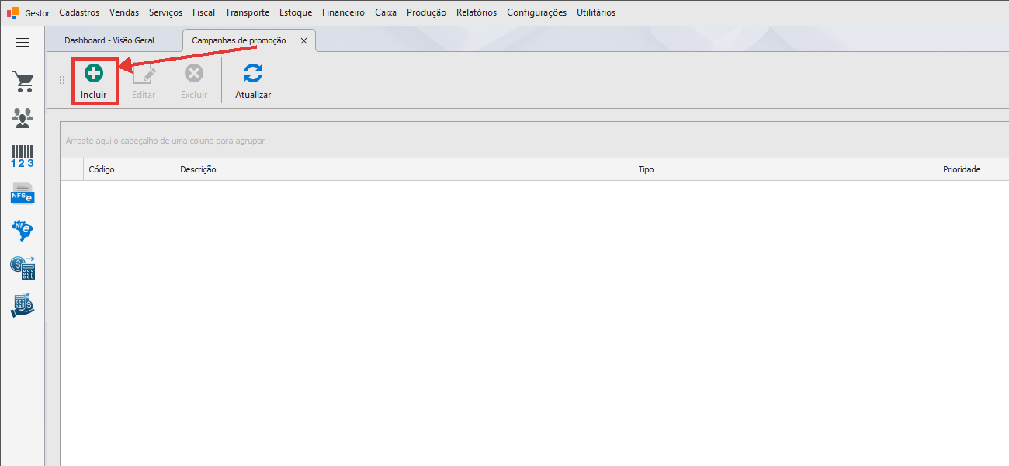
Task: Open the NFS-e sidebar icon
Action: pos(23,193)
